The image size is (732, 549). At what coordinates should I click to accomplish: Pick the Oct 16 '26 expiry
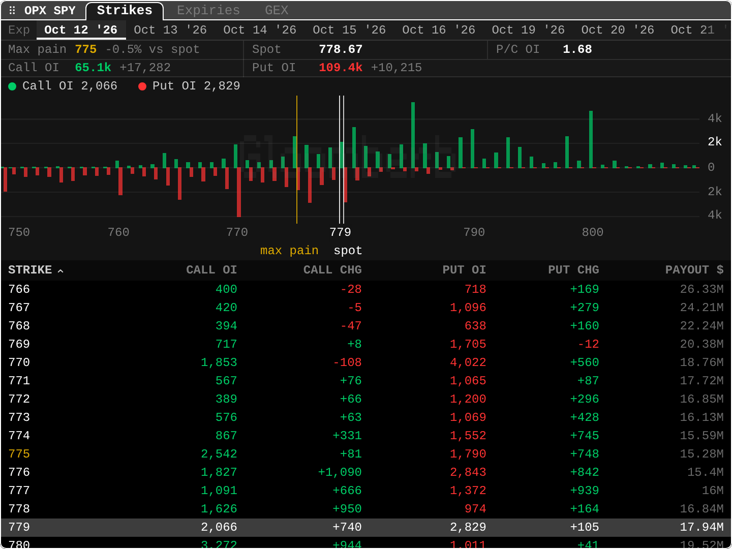(x=439, y=30)
